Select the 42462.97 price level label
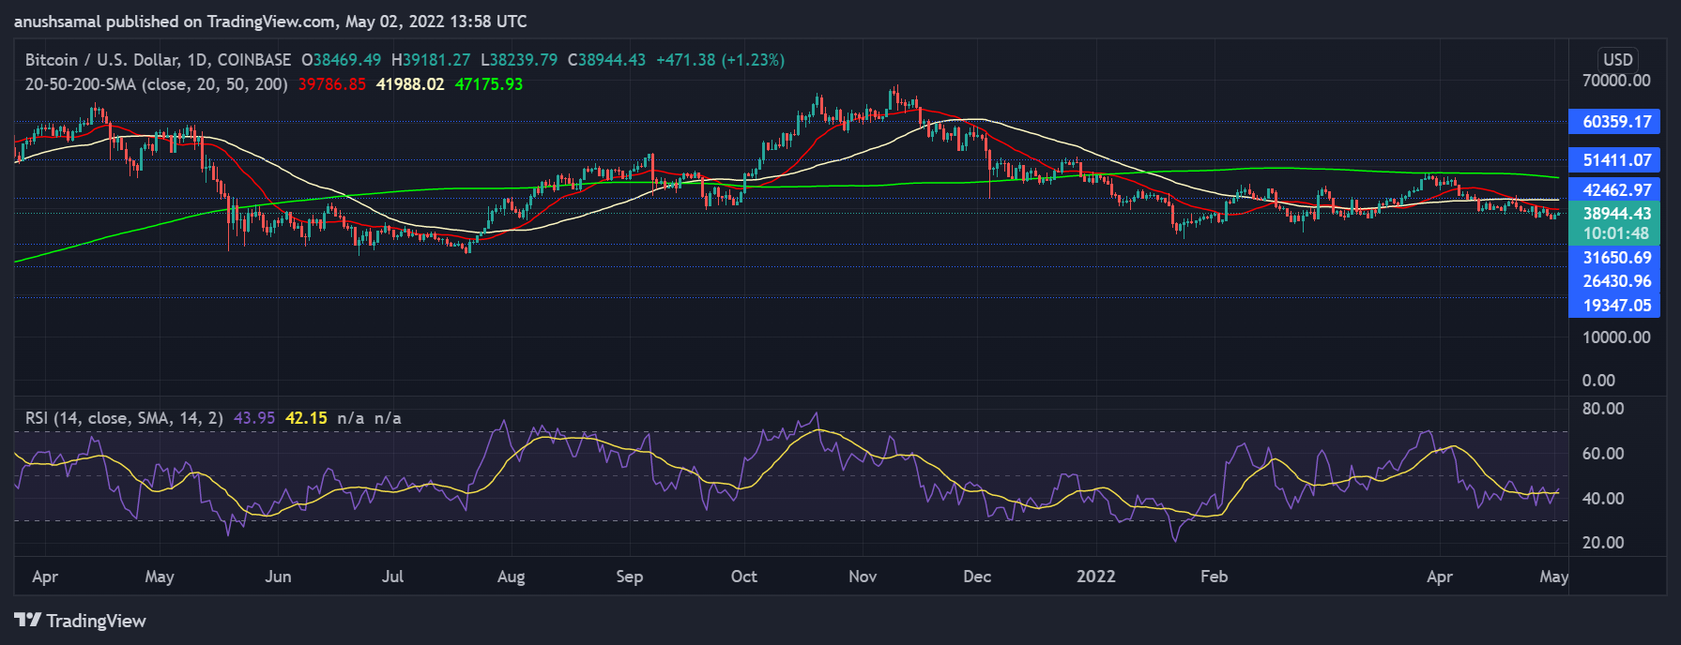This screenshot has width=1681, height=645. (1616, 190)
